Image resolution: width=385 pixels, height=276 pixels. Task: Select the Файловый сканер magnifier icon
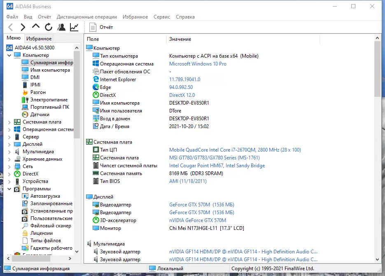26,225
